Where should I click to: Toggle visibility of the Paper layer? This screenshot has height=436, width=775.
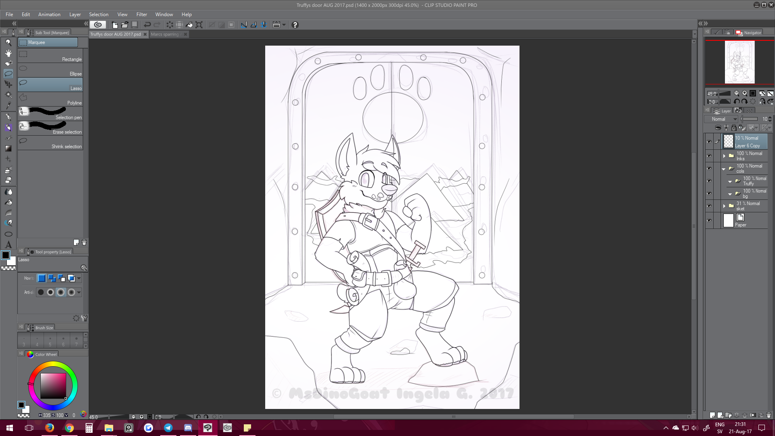[x=709, y=220]
